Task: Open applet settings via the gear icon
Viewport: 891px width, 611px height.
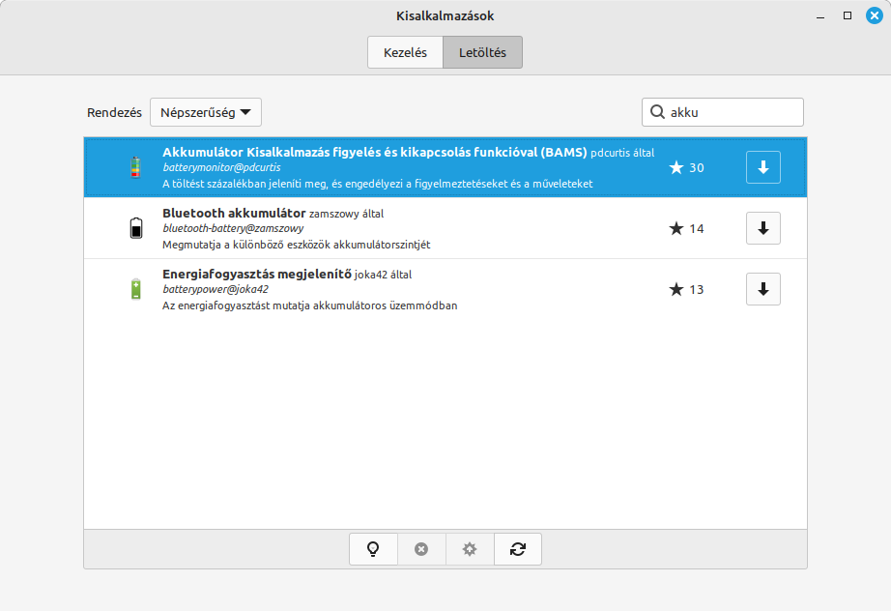Action: 470,549
